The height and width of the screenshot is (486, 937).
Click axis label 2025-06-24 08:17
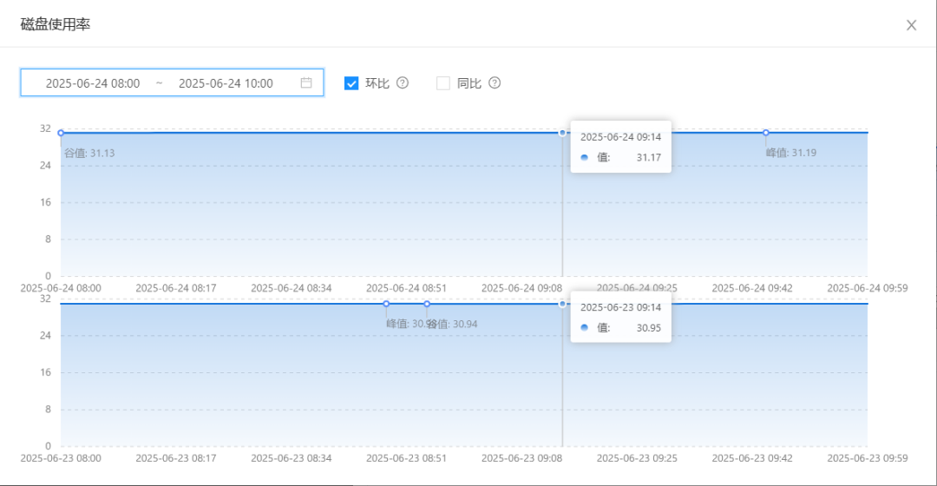[x=175, y=288]
